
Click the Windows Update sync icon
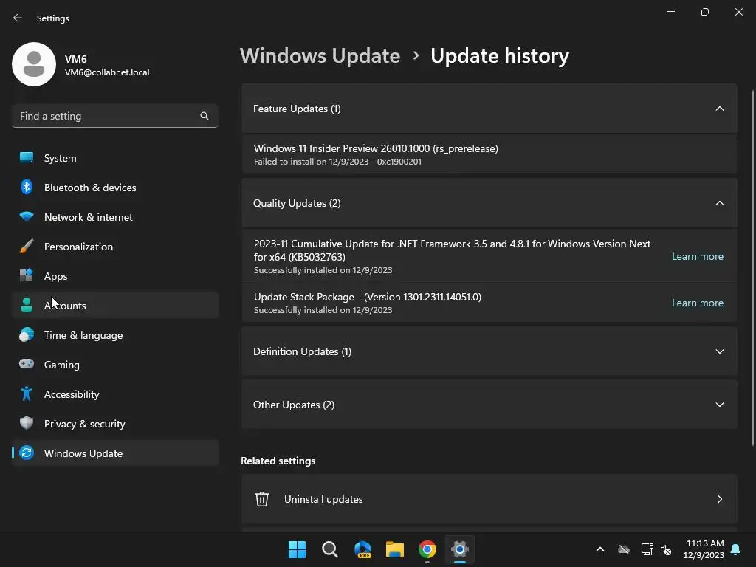pos(27,453)
